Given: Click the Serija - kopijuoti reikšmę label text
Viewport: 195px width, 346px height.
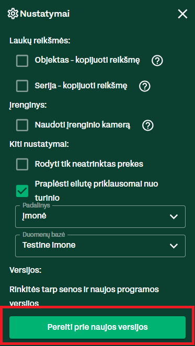Looking at the screenshot, I should (81, 86).
